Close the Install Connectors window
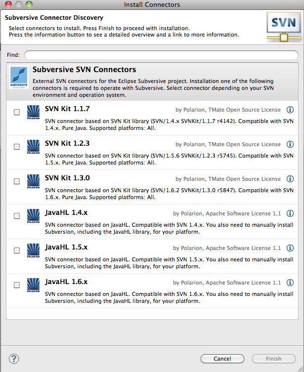This screenshot has width=304, height=372. [x=8, y=4]
